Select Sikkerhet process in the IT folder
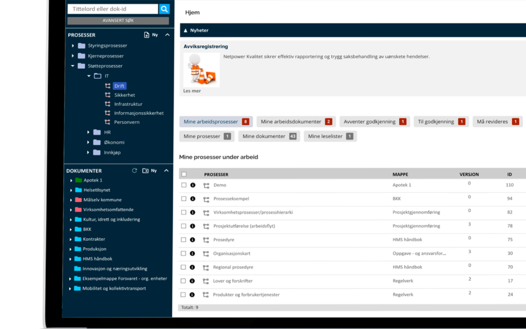This screenshot has width=526, height=329. pyautogui.click(x=125, y=95)
